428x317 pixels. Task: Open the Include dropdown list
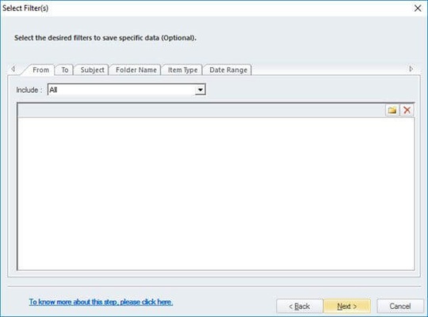tap(200, 90)
